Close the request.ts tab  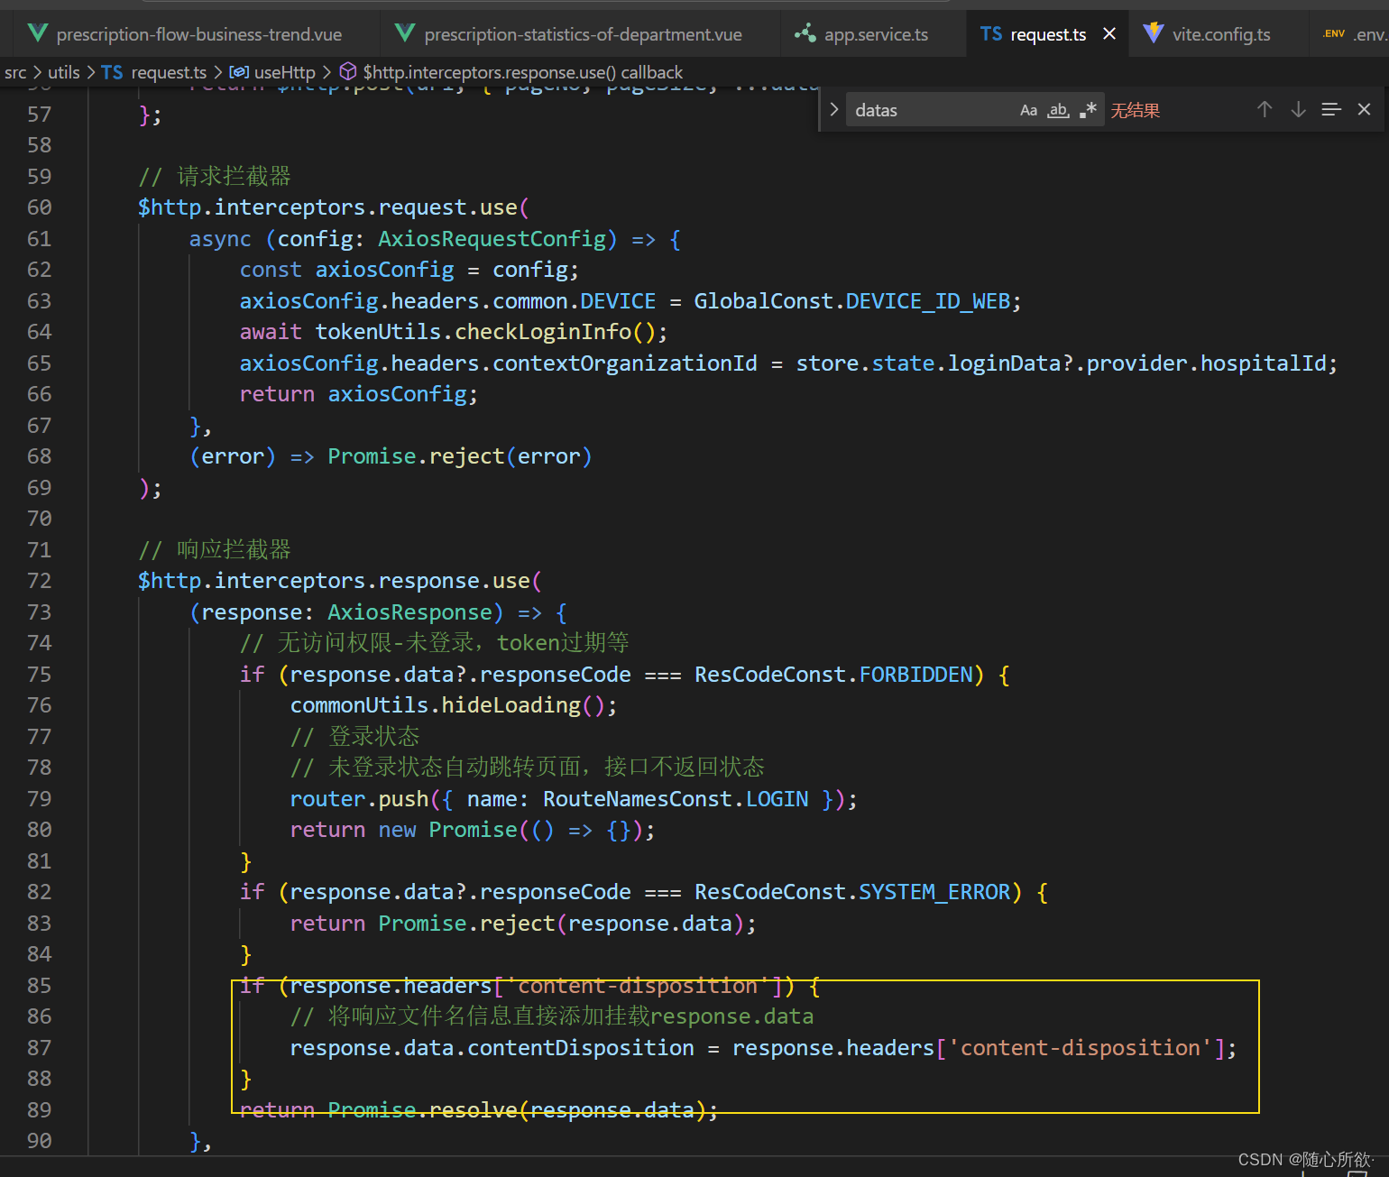(x=1109, y=34)
